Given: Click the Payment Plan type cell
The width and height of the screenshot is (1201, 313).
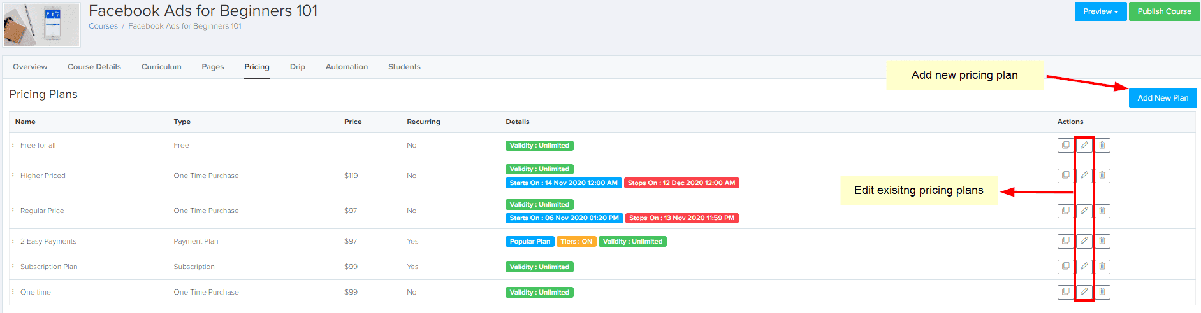Looking at the screenshot, I should click(x=196, y=241).
